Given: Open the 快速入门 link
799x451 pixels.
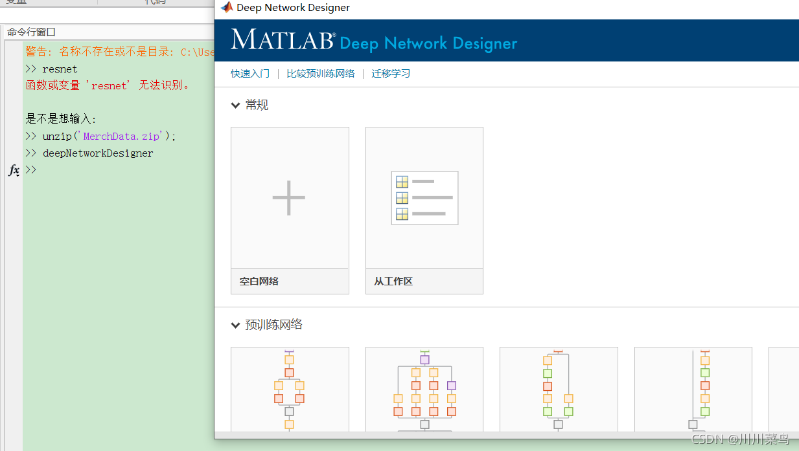Looking at the screenshot, I should 250,74.
